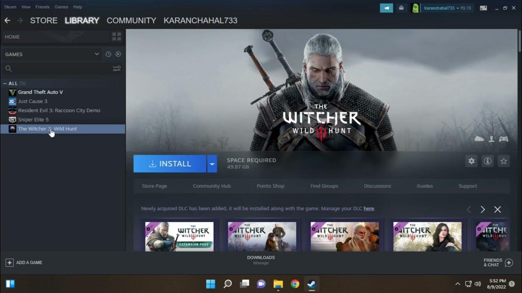Open the Find Groups link
Image resolution: width=522 pixels, height=293 pixels.
tap(324, 186)
